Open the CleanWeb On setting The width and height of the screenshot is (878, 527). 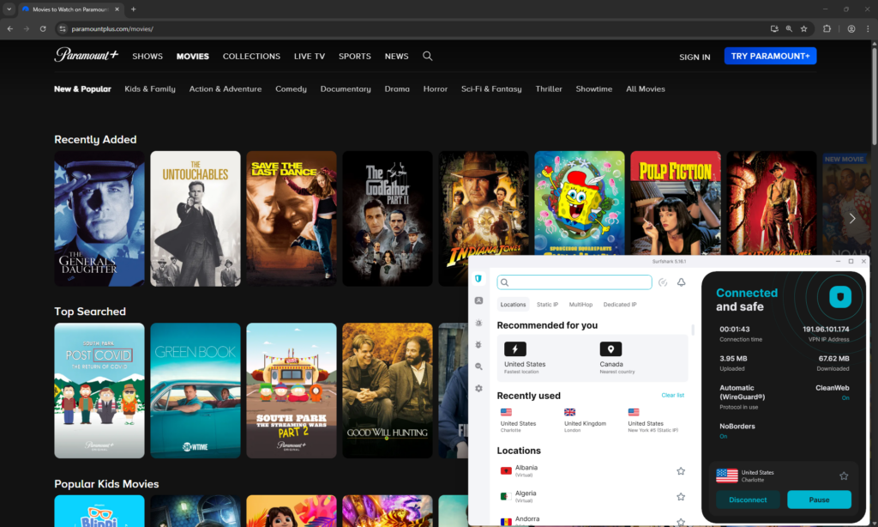832,392
